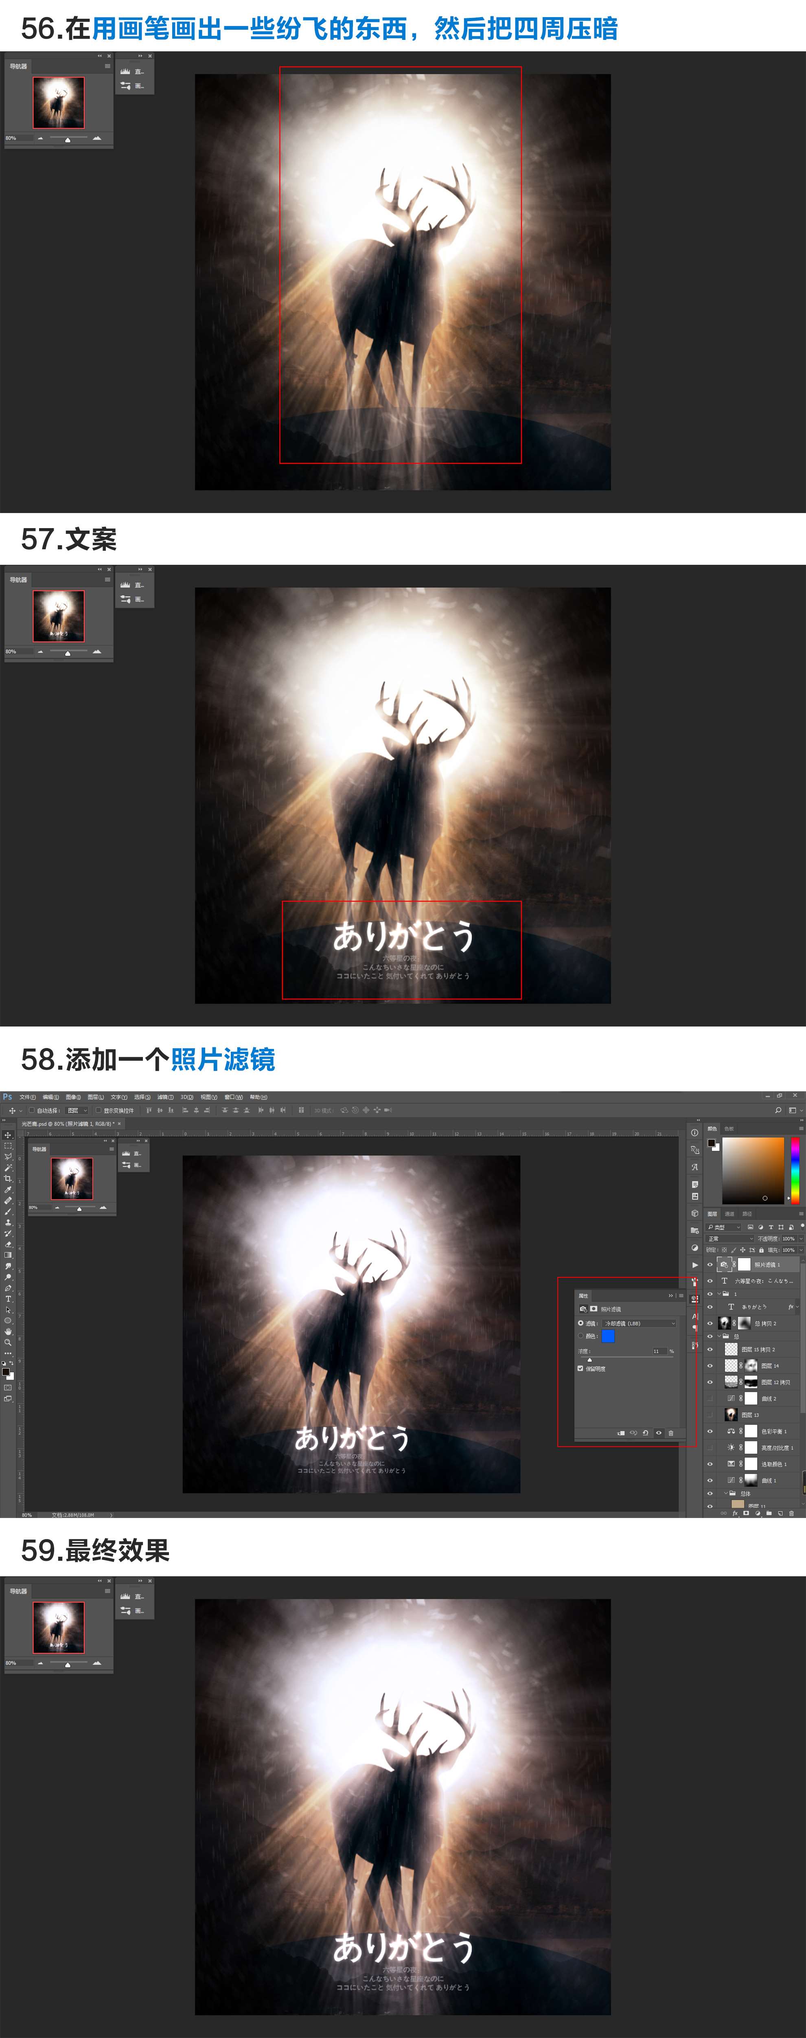Open the 窗口 menu
The image size is (806, 2038).
tap(233, 1097)
